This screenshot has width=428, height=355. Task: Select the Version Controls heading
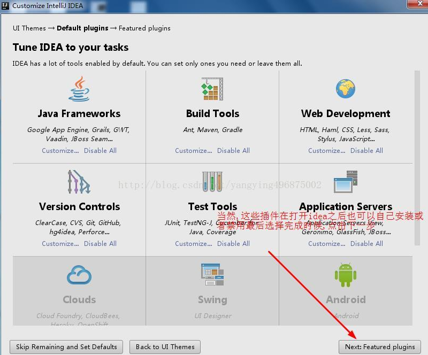pyautogui.click(x=79, y=206)
